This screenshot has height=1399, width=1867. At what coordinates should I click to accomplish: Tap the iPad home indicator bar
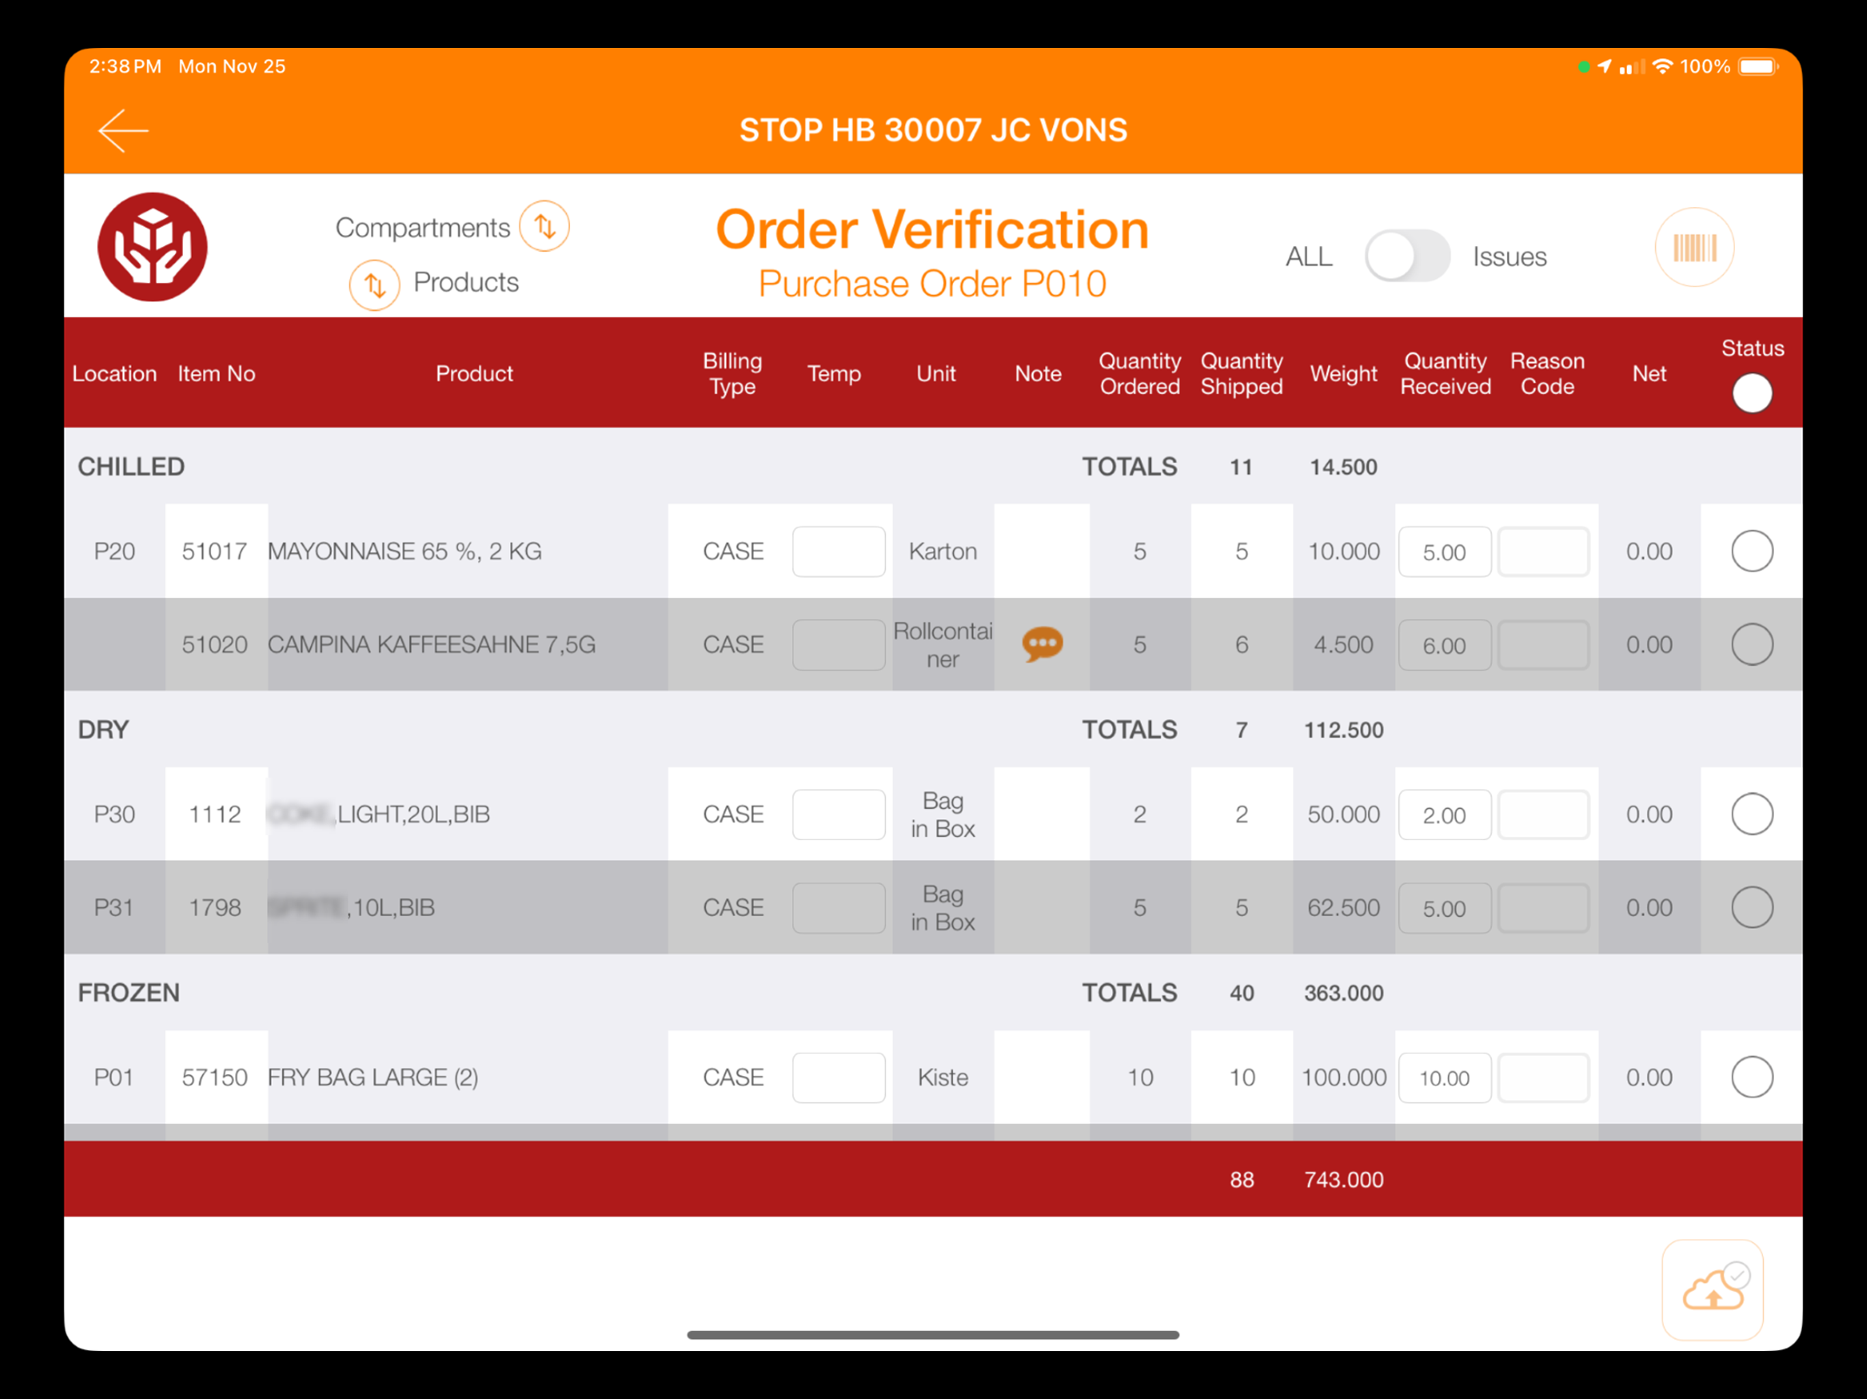pos(933,1335)
